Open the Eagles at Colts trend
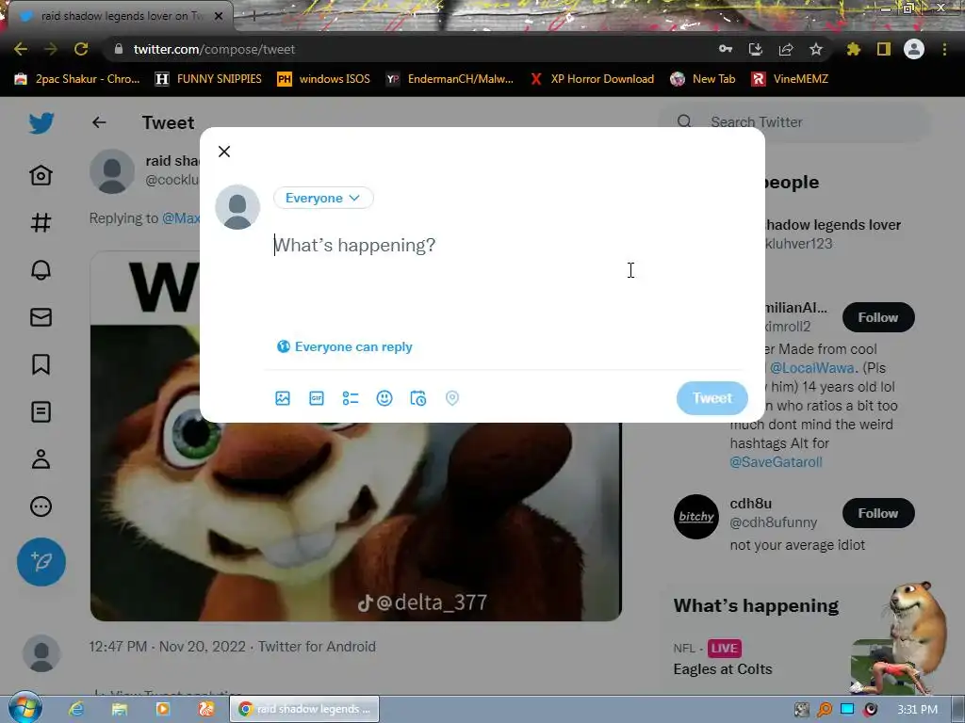Screen dimensions: 965x723 723,669
